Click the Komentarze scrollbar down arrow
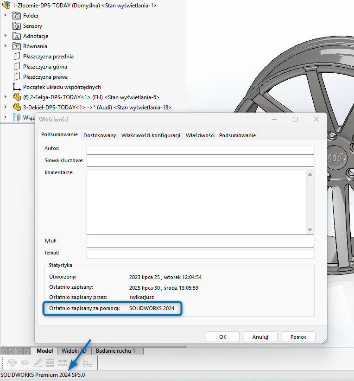The width and height of the screenshot is (354, 381). (x=310, y=230)
